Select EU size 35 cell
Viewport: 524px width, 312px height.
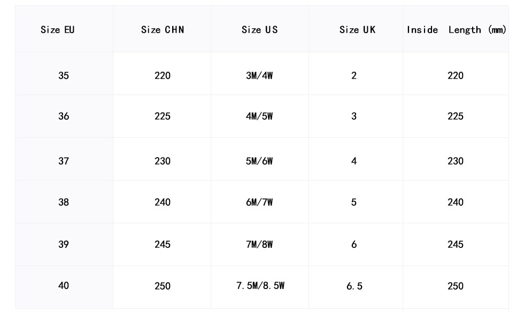point(64,75)
